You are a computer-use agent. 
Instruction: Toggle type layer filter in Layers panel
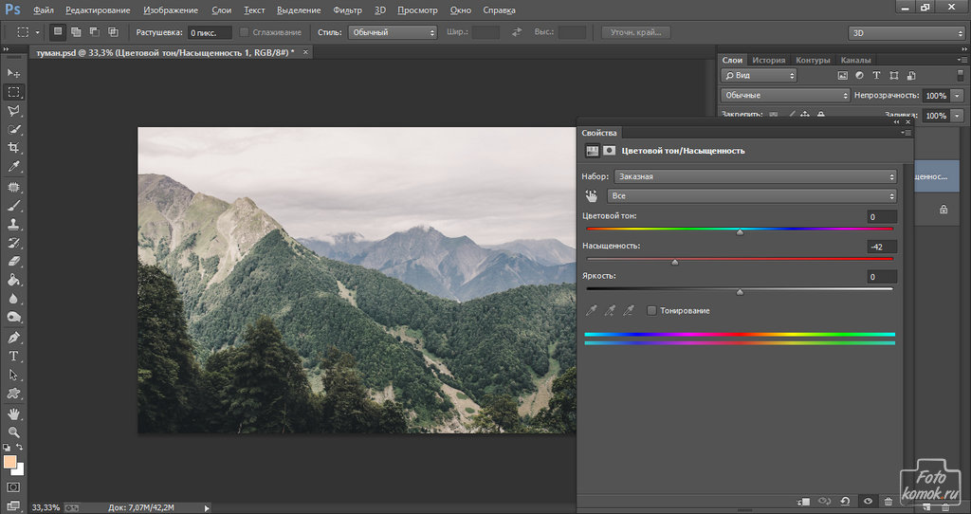[876, 76]
